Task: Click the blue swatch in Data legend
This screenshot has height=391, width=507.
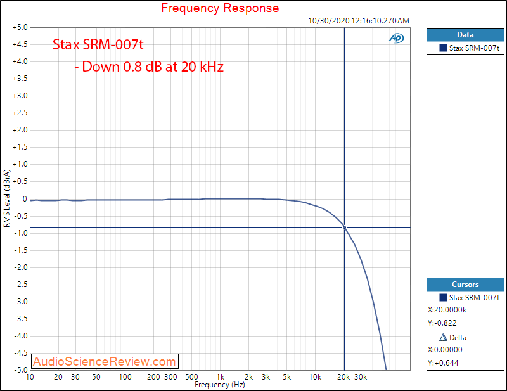Action: pyautogui.click(x=443, y=48)
